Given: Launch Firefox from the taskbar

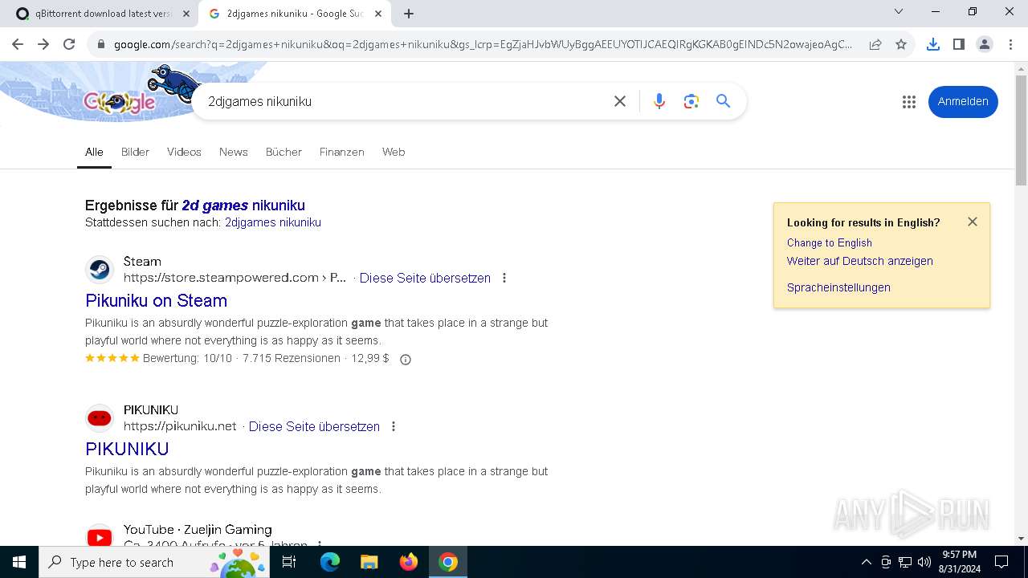Looking at the screenshot, I should click(x=409, y=562).
